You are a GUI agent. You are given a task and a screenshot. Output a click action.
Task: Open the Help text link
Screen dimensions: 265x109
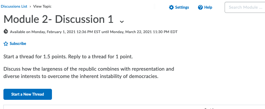coord(208,7)
